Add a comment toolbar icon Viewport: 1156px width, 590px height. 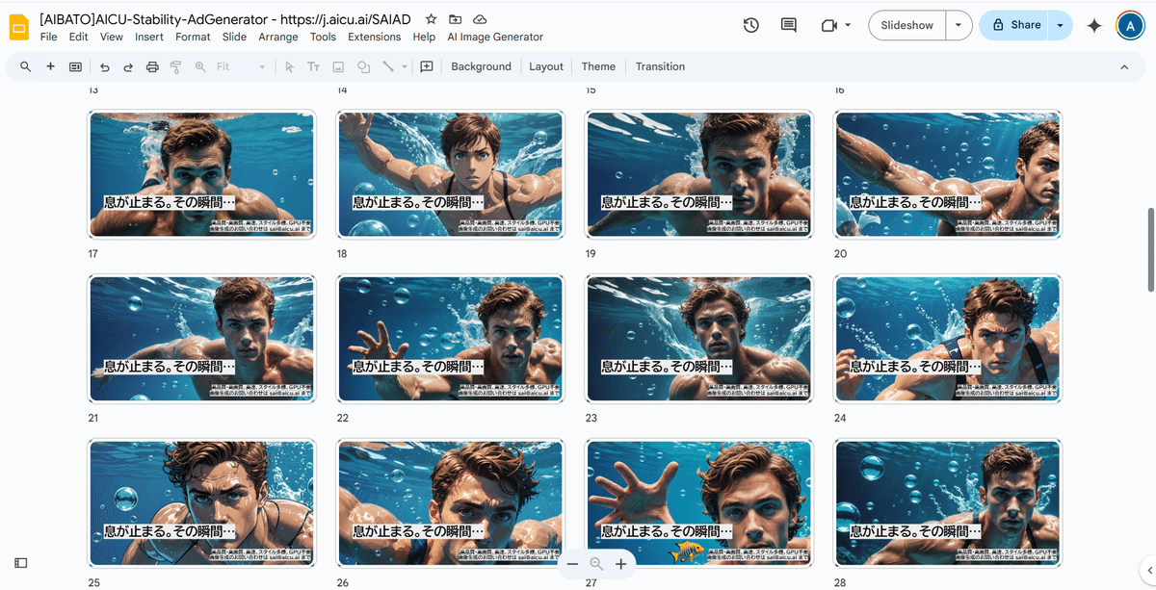click(x=427, y=66)
